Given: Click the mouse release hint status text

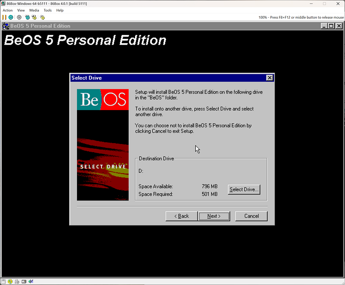Looking at the screenshot, I should pos(301,17).
